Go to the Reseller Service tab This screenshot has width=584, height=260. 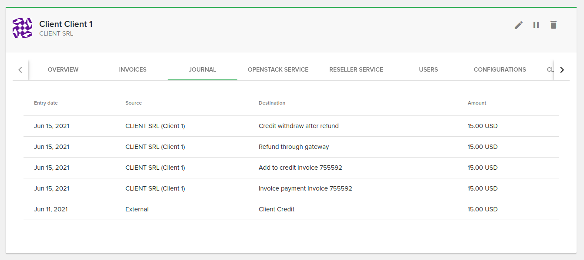[x=356, y=69]
